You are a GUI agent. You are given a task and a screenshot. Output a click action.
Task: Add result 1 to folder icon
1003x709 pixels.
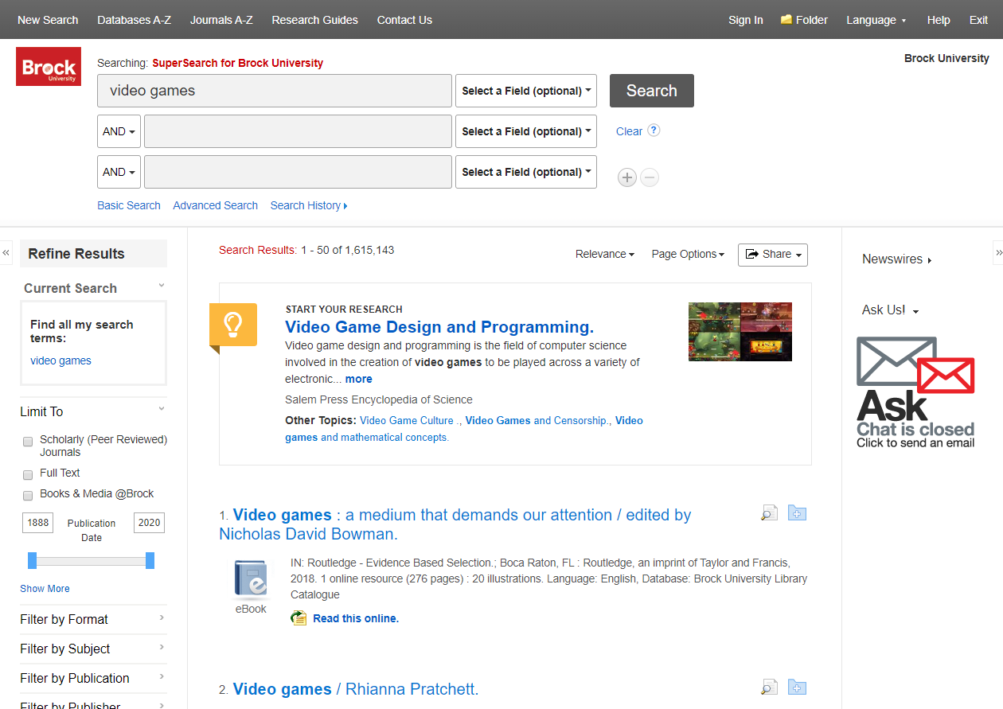pos(797,513)
